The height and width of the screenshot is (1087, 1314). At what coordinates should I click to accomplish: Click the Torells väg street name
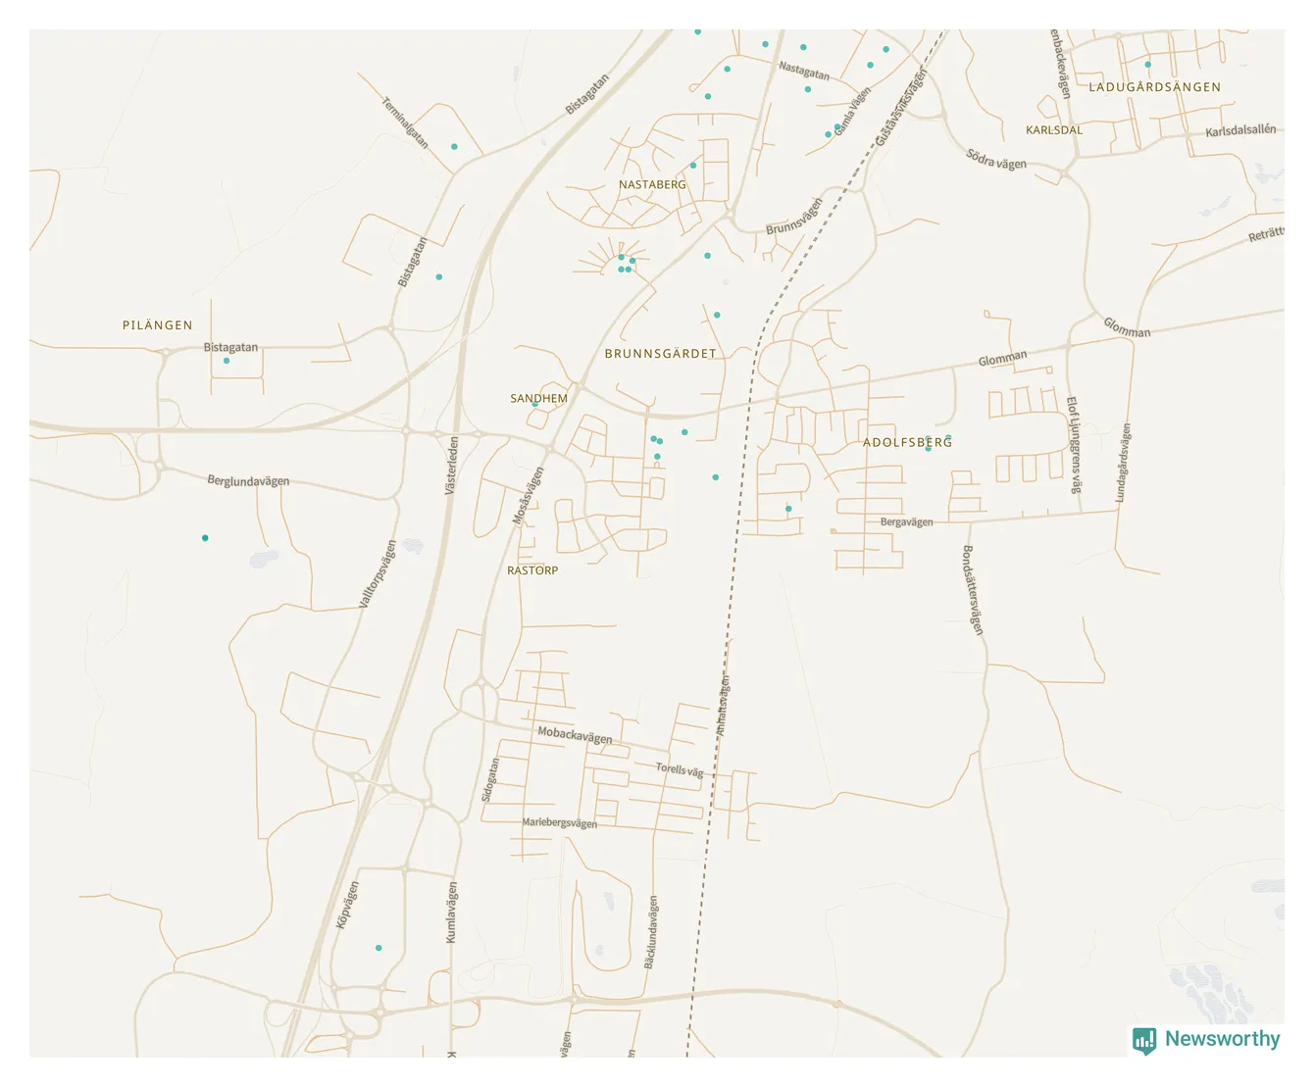click(x=680, y=770)
